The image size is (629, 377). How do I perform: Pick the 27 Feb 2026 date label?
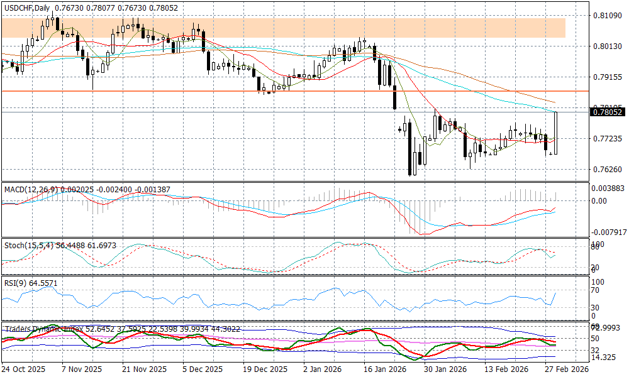click(566, 369)
